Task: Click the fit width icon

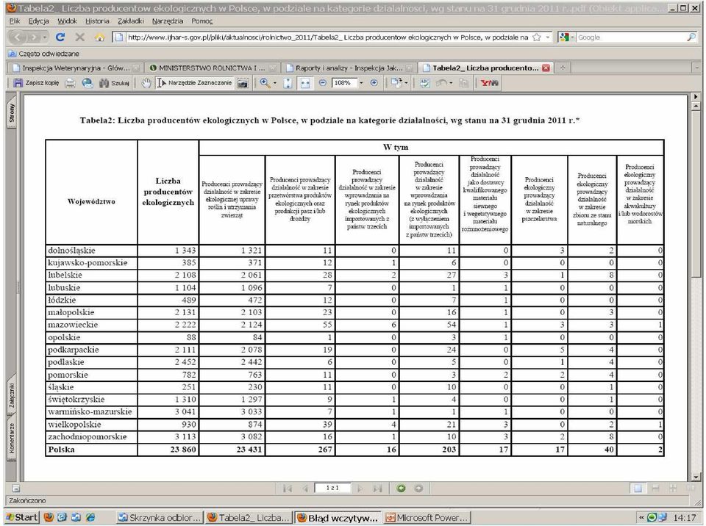Action: pyautogui.click(x=305, y=83)
